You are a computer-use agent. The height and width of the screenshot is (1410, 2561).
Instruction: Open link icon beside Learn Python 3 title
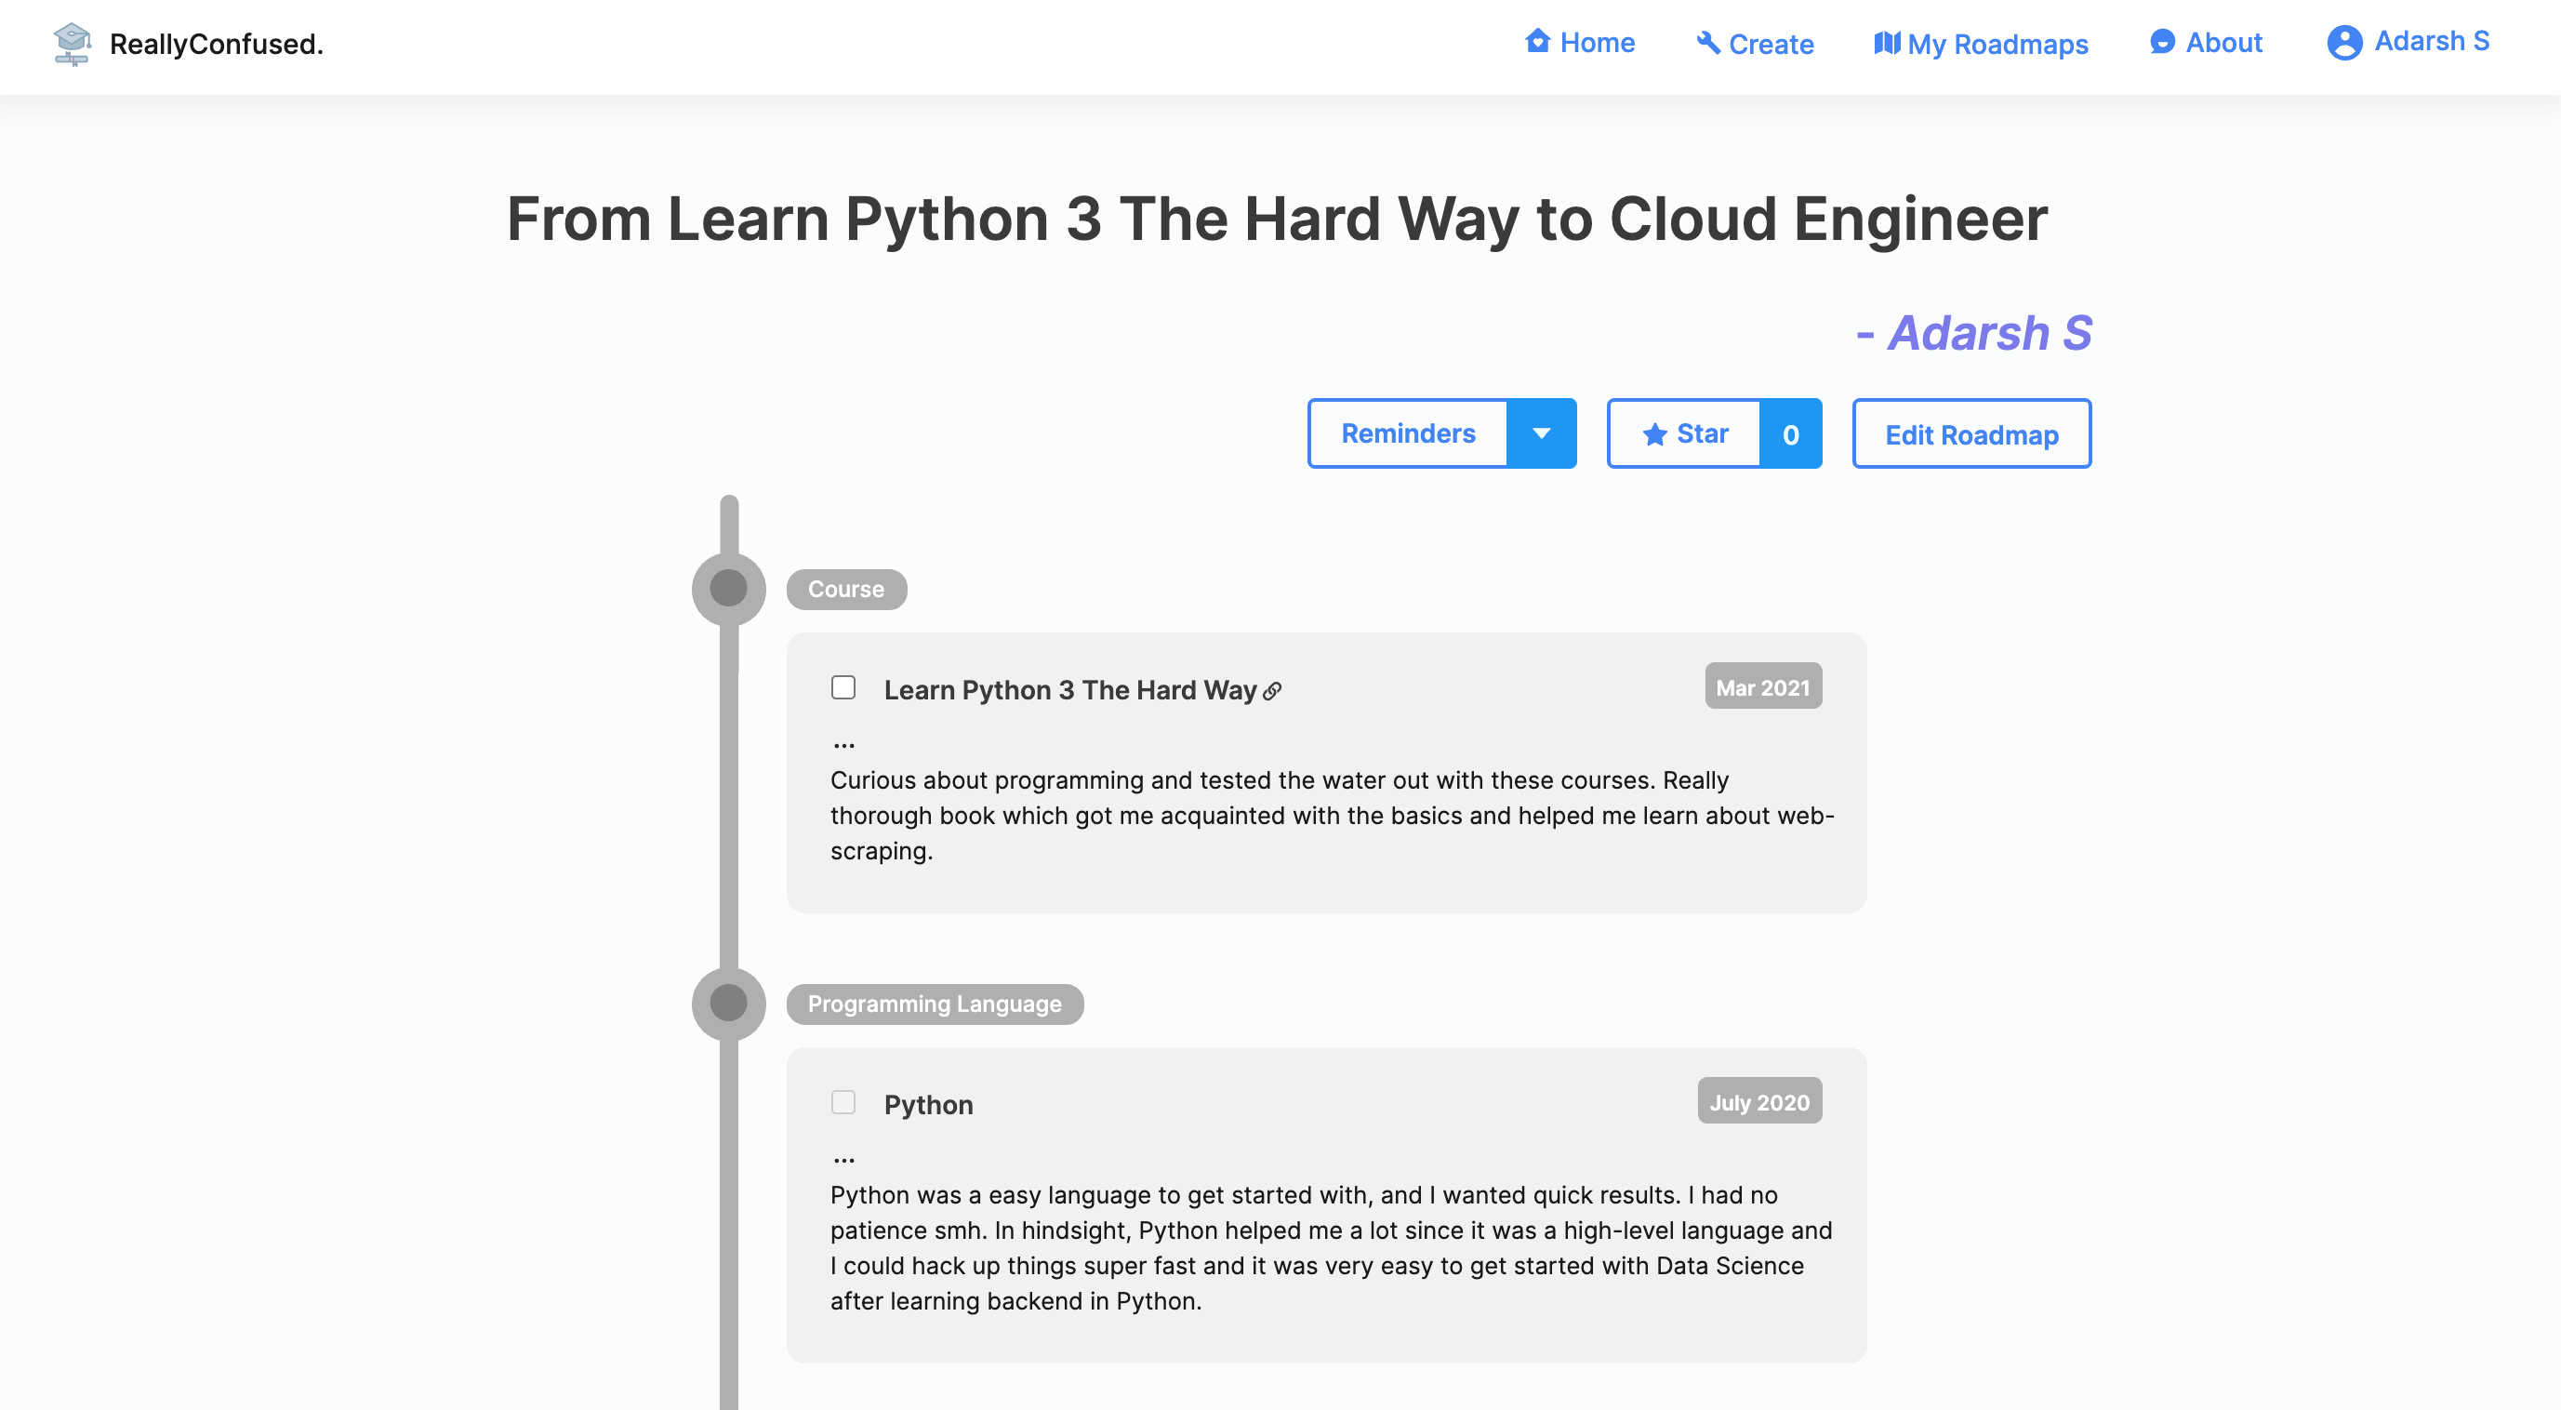[1272, 691]
